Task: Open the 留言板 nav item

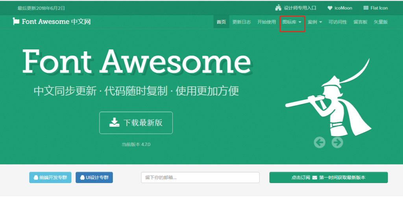Action: pos(360,22)
